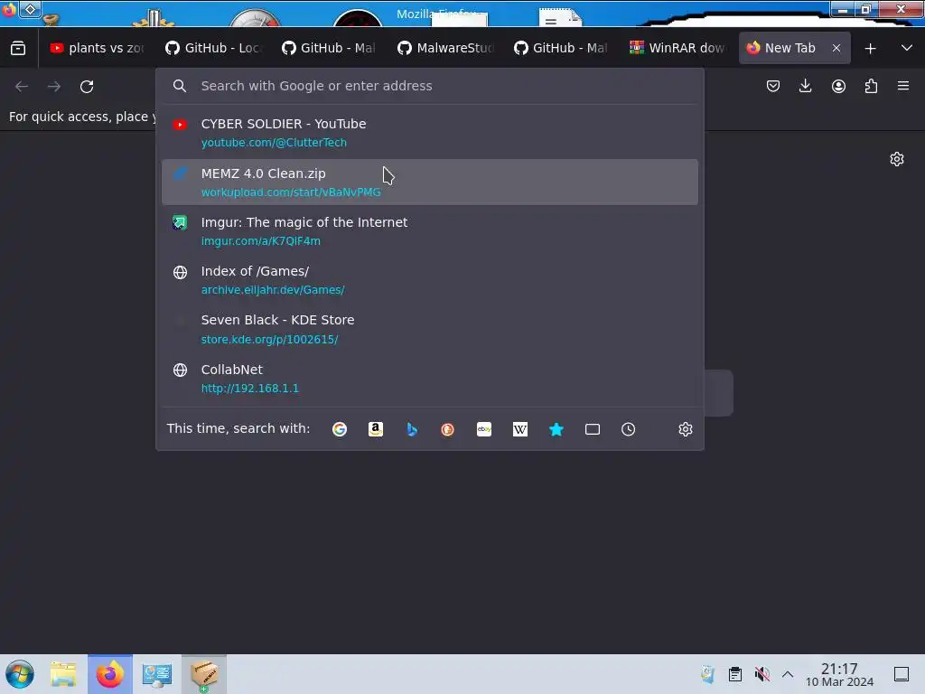Search open tabs with tab icon
This screenshot has width=925, height=694.
tap(593, 429)
